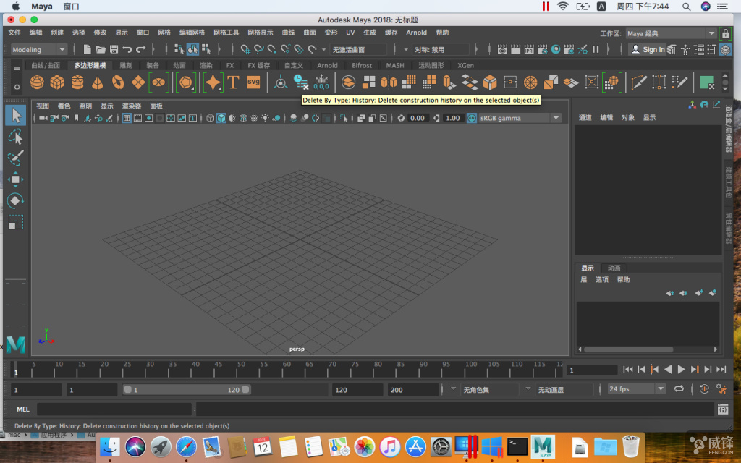The height and width of the screenshot is (463, 741).
Task: Switch to the Bifrost shelf tab
Action: (362, 65)
